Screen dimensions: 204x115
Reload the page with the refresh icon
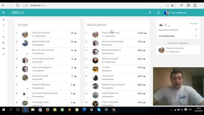18,5
